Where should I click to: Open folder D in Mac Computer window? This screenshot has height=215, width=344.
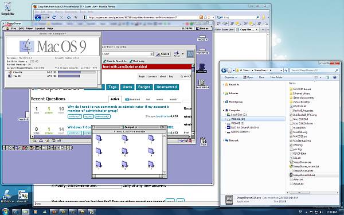[124, 139]
